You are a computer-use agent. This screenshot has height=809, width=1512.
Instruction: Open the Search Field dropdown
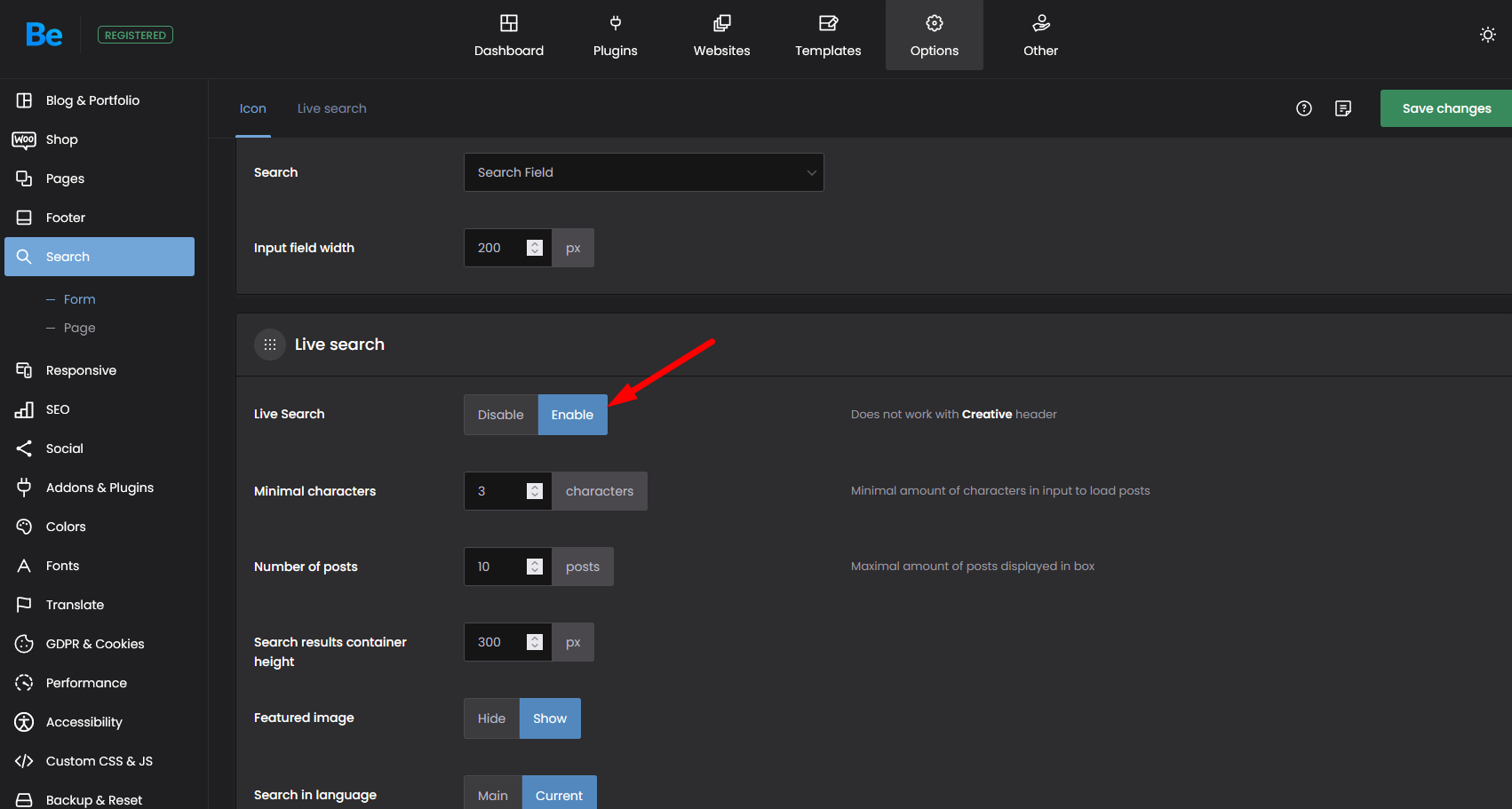coord(644,172)
